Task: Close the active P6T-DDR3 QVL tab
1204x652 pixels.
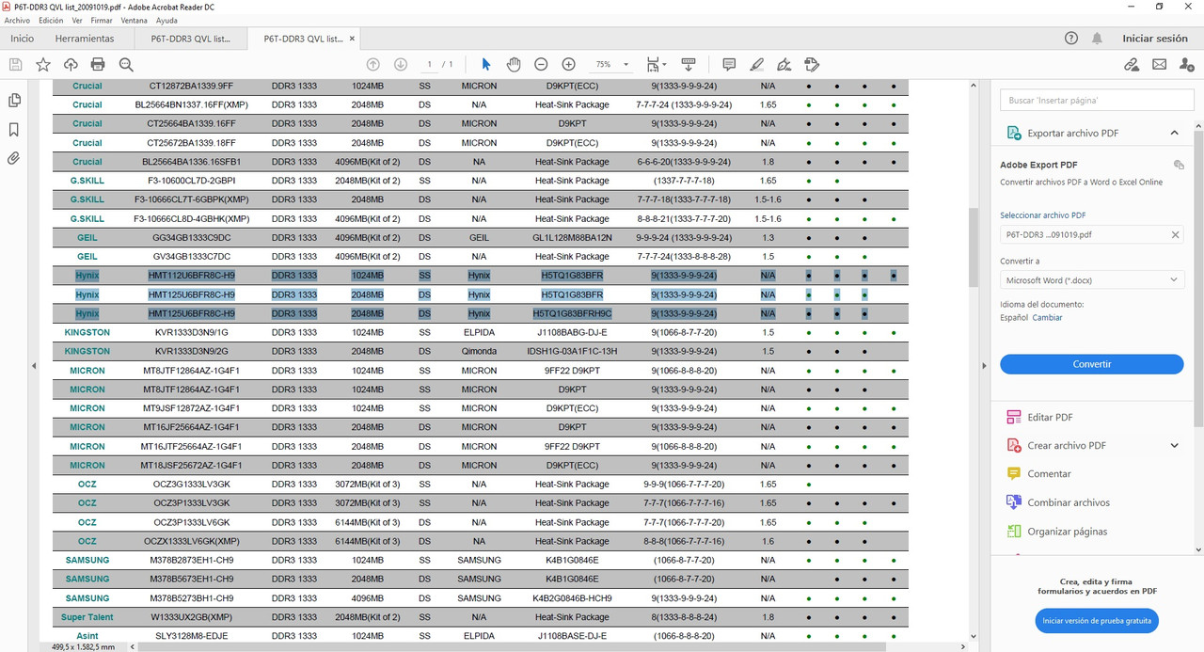Action: point(353,39)
